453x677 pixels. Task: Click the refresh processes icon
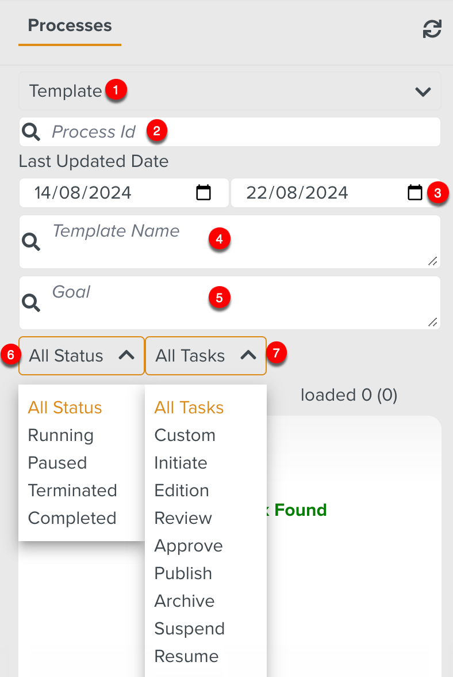coord(432,29)
